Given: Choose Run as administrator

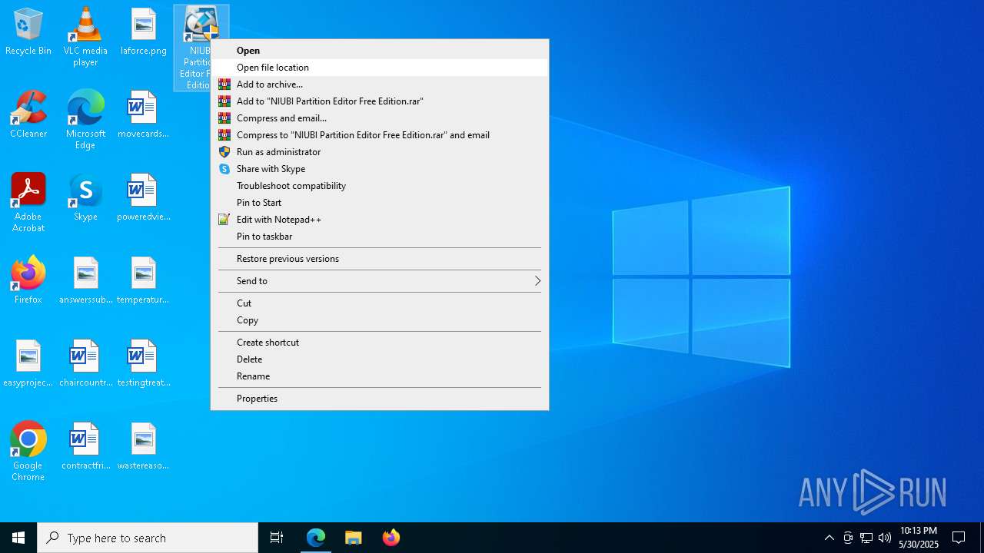Looking at the screenshot, I should (380, 152).
